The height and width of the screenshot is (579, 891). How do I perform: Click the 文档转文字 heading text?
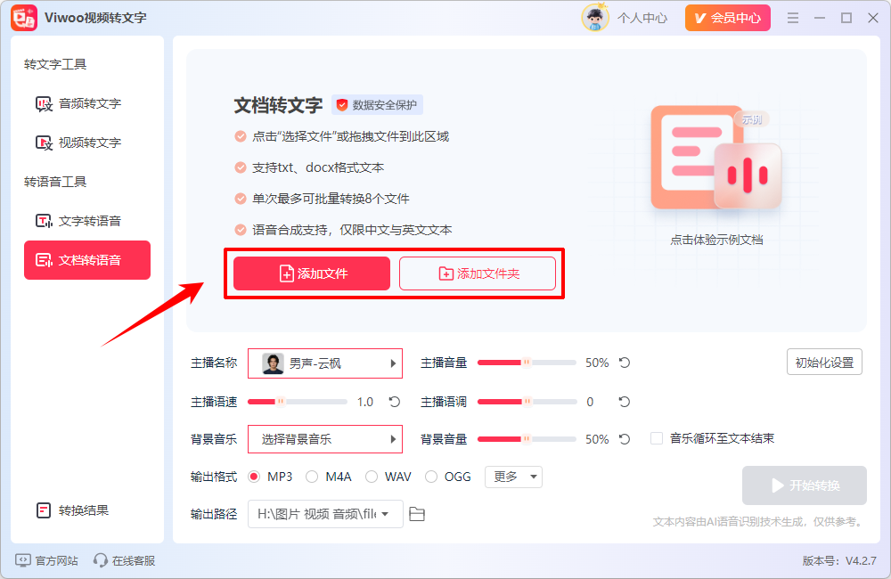pos(278,105)
